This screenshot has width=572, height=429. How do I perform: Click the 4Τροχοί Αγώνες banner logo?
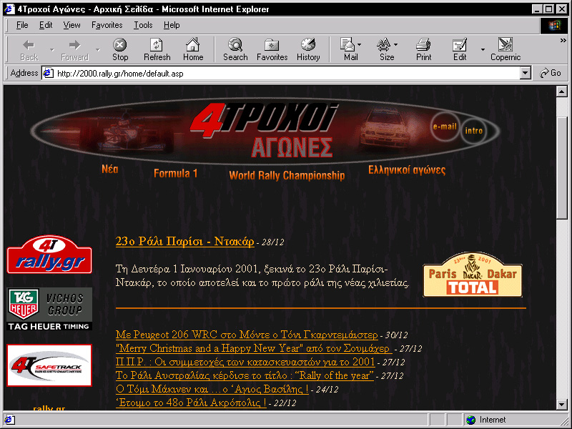tap(265, 131)
